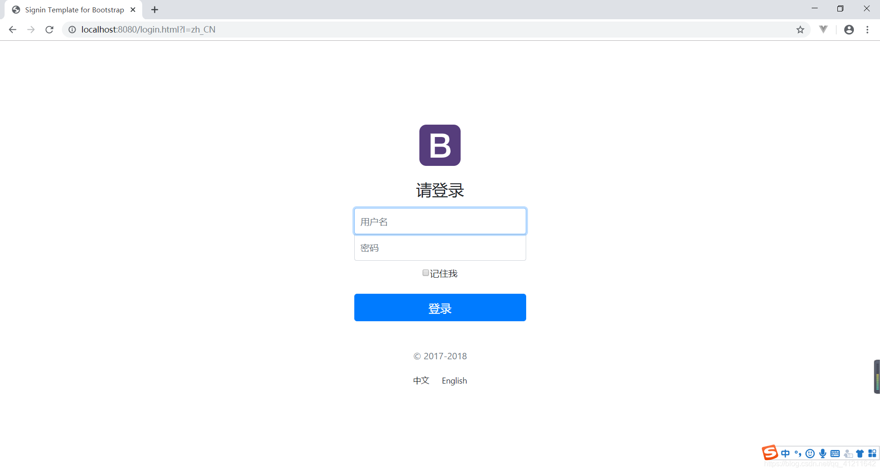Switch language to English

click(x=454, y=381)
